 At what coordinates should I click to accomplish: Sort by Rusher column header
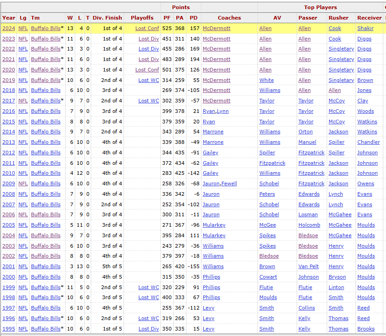point(338,18)
